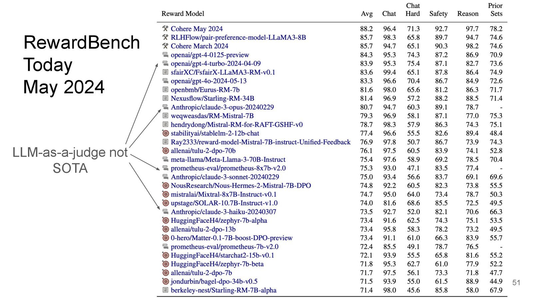Open the HuggingFaceH4/starchat2-15b-v0.1 link
The image size is (533, 299).
[222, 255]
